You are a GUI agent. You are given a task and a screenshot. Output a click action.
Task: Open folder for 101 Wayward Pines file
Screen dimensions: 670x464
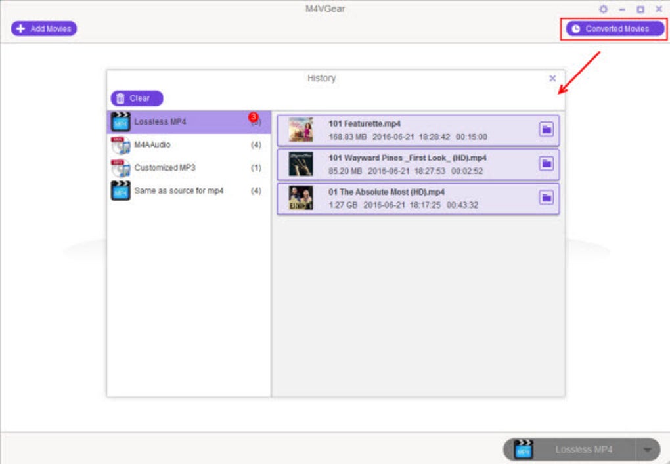[x=547, y=163]
